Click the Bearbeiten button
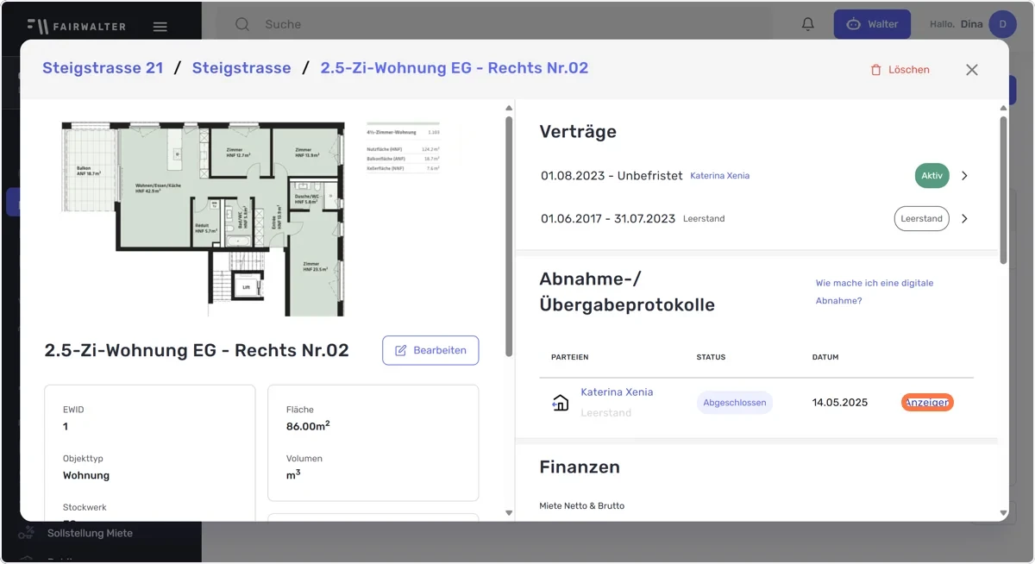This screenshot has height=564, width=1035. [430, 350]
